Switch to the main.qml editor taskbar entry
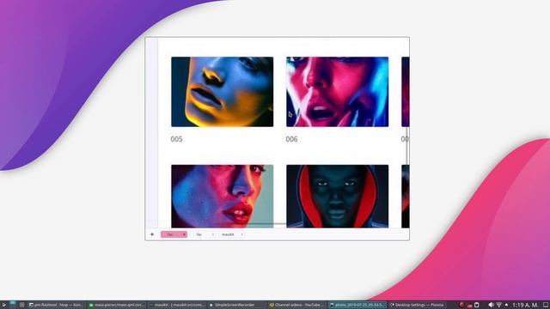The image size is (550, 309). (117, 305)
